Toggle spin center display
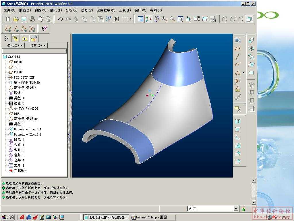The width and height of the screenshot is (294, 221). click(x=148, y=19)
